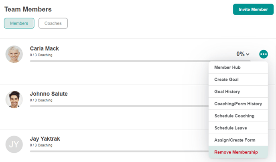Click the Jay Yaktrak name
The image size is (276, 162).
[x=45, y=139]
